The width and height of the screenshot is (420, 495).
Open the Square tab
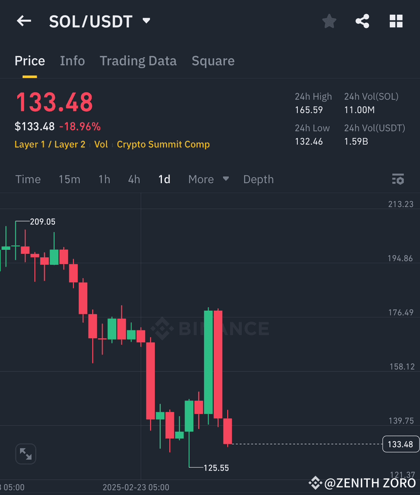[213, 60]
